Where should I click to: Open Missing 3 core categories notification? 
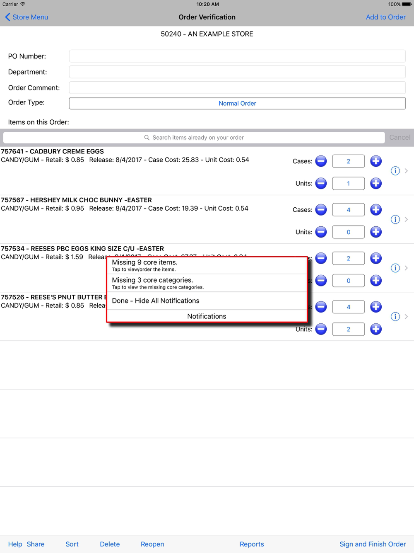pyautogui.click(x=207, y=283)
